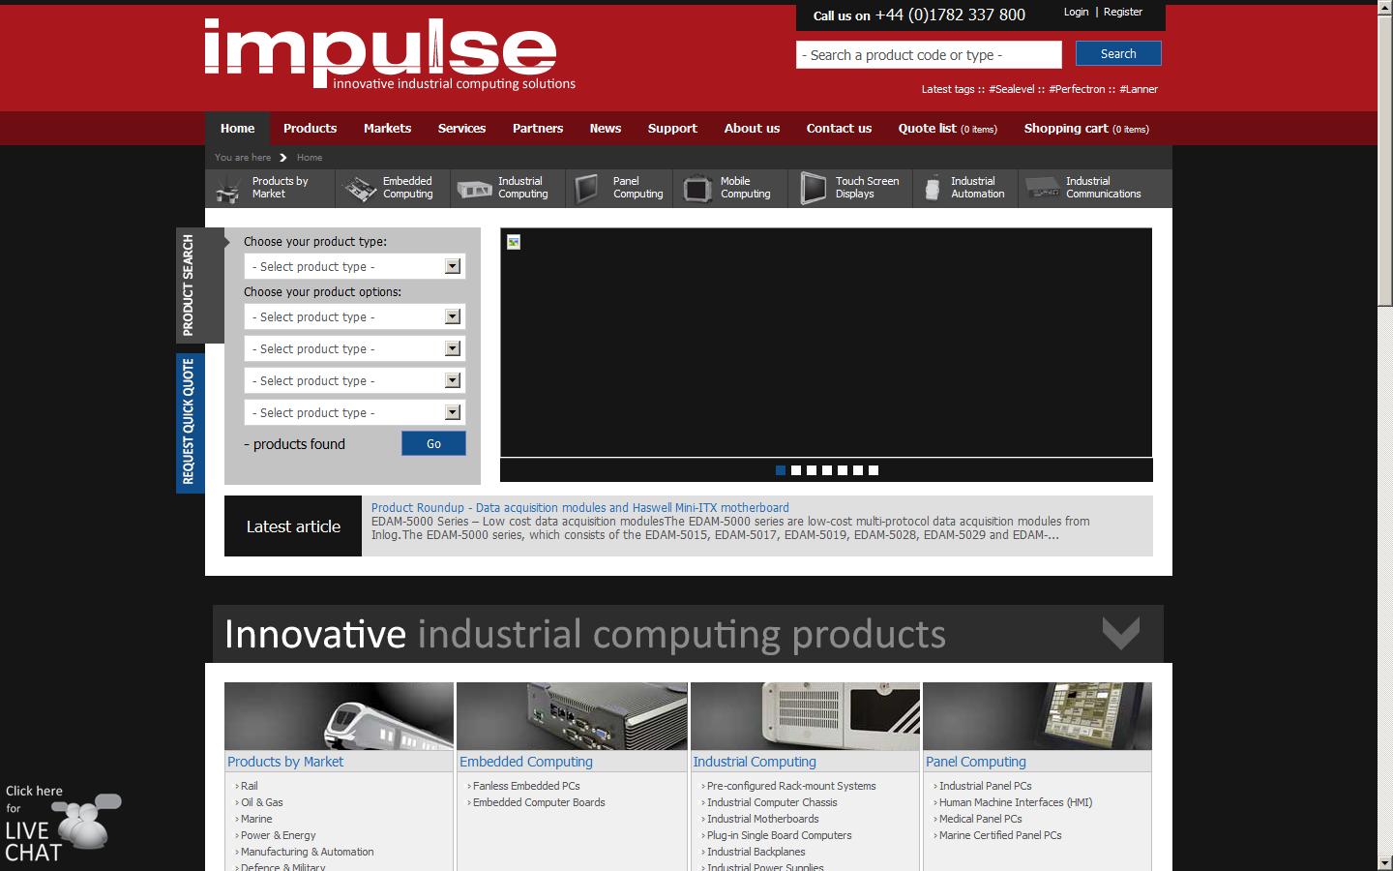Open the Products menu

click(310, 128)
